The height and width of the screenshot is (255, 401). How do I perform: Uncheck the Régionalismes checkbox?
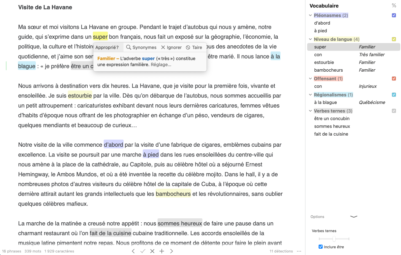(x=394, y=95)
